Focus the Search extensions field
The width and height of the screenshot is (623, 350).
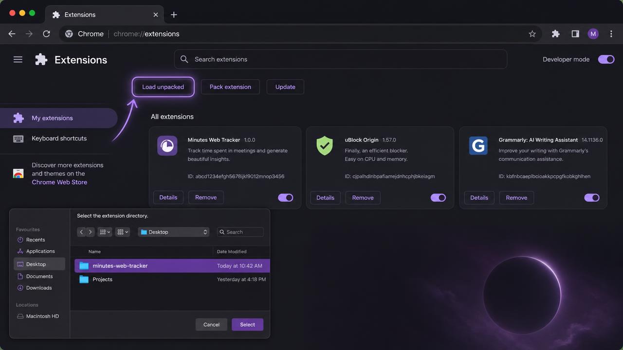click(x=341, y=59)
